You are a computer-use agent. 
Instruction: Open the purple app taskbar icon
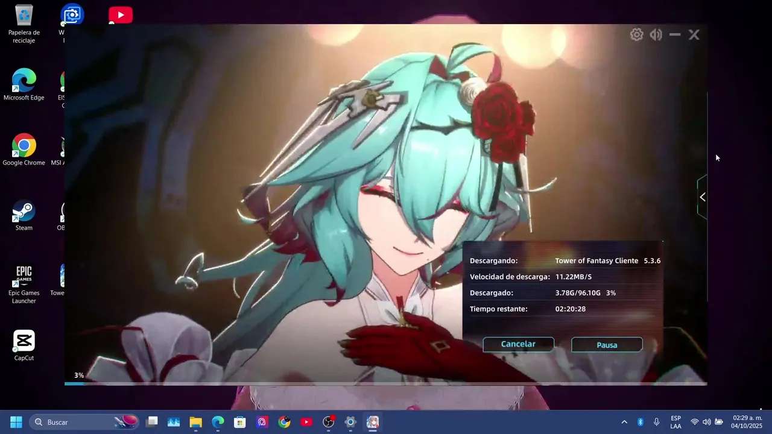262,422
